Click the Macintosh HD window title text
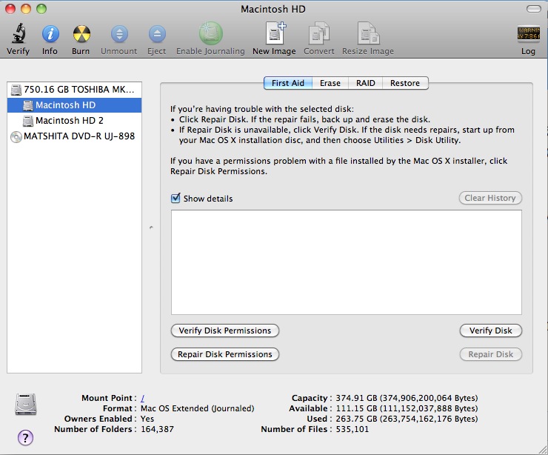Image resolution: width=548 pixels, height=455 pixels. click(273, 9)
